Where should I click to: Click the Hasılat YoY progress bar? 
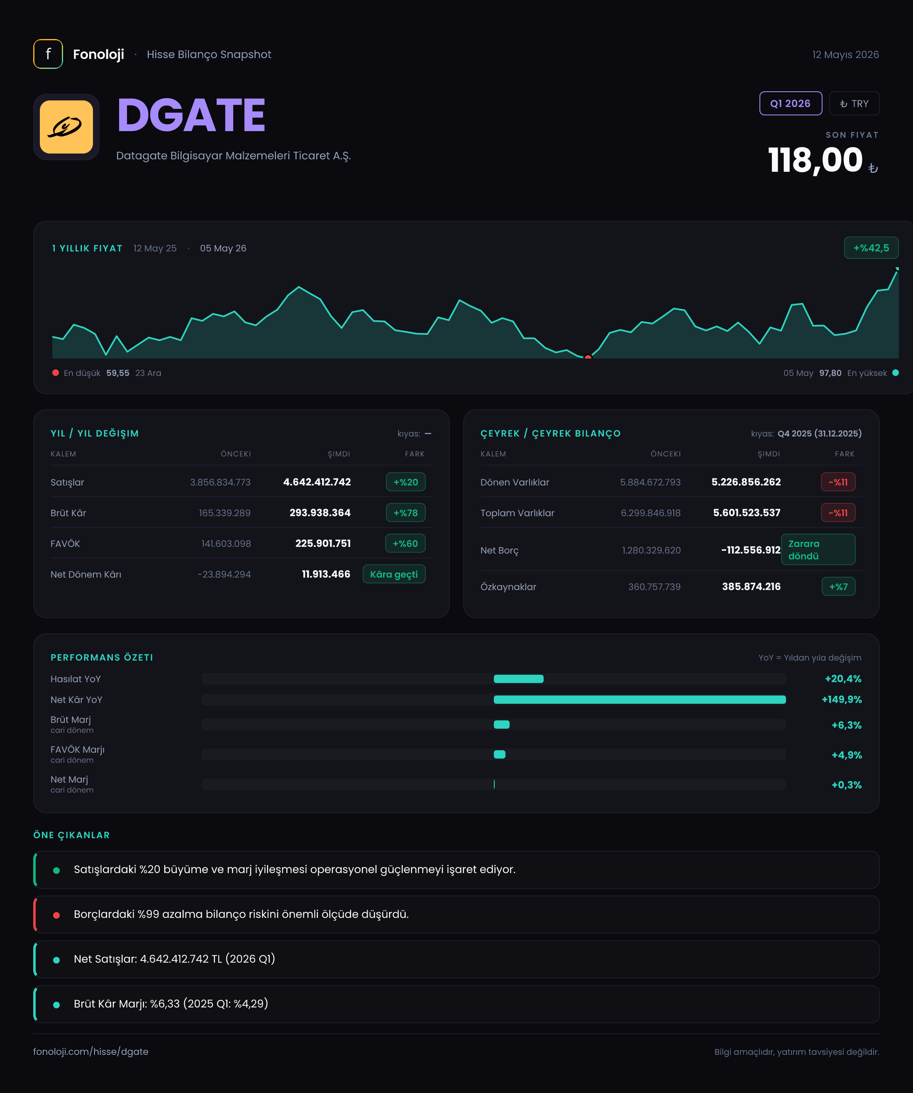pyautogui.click(x=493, y=679)
